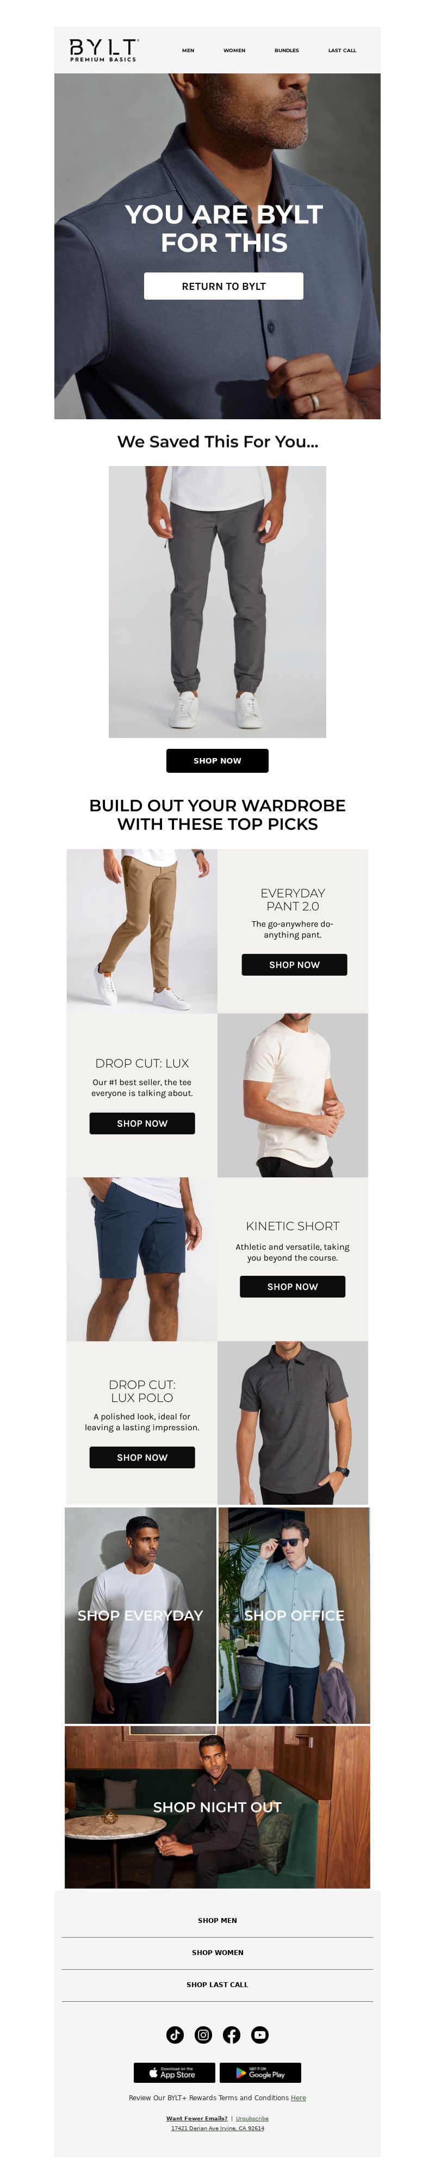Open the Instagram social icon
Screen dimensions: 435x2178
(x=203, y=2034)
